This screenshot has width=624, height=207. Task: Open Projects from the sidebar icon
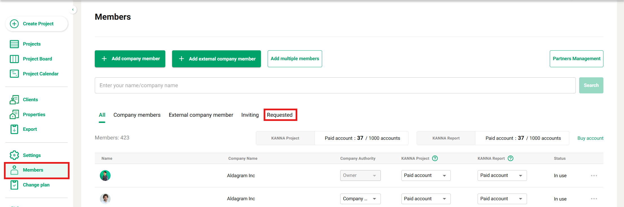pyautogui.click(x=14, y=44)
